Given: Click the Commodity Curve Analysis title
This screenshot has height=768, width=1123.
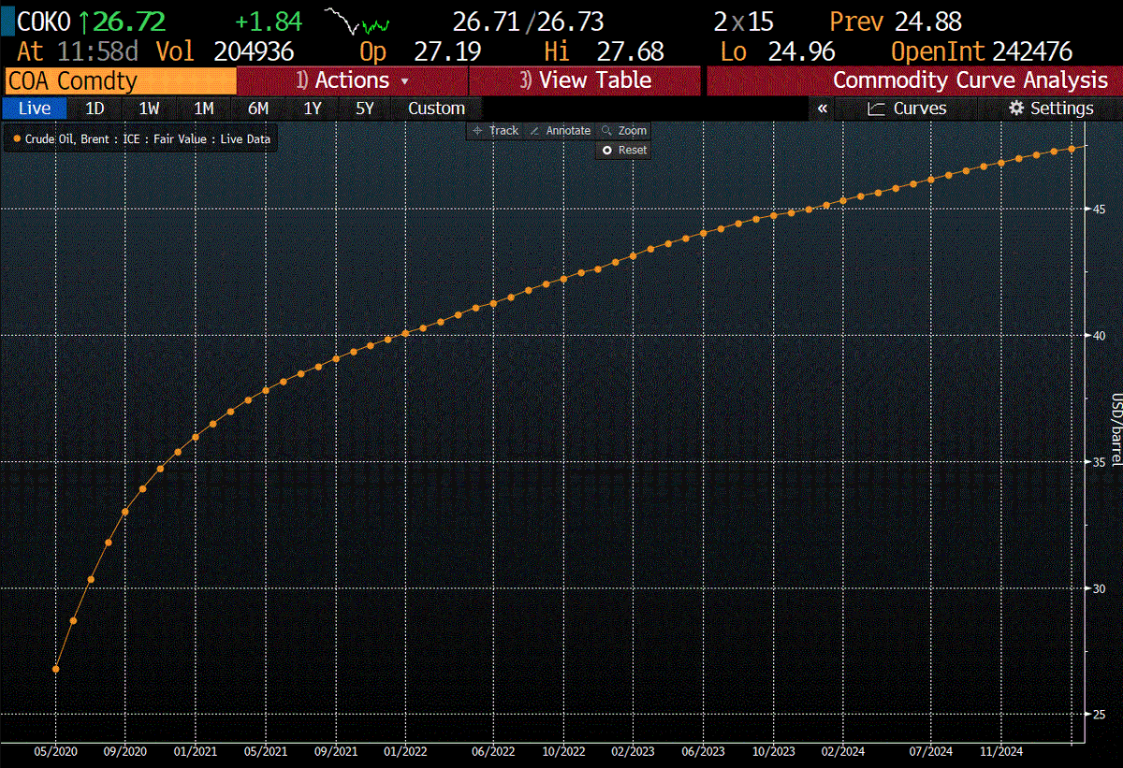Looking at the screenshot, I should (970, 80).
